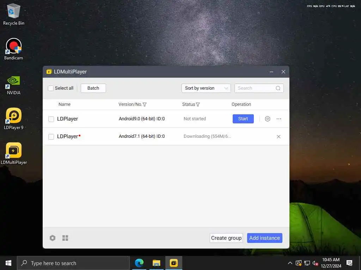
Task: Click the Android7.1 (64-bit) ID:0 text
Action: pos(142,136)
